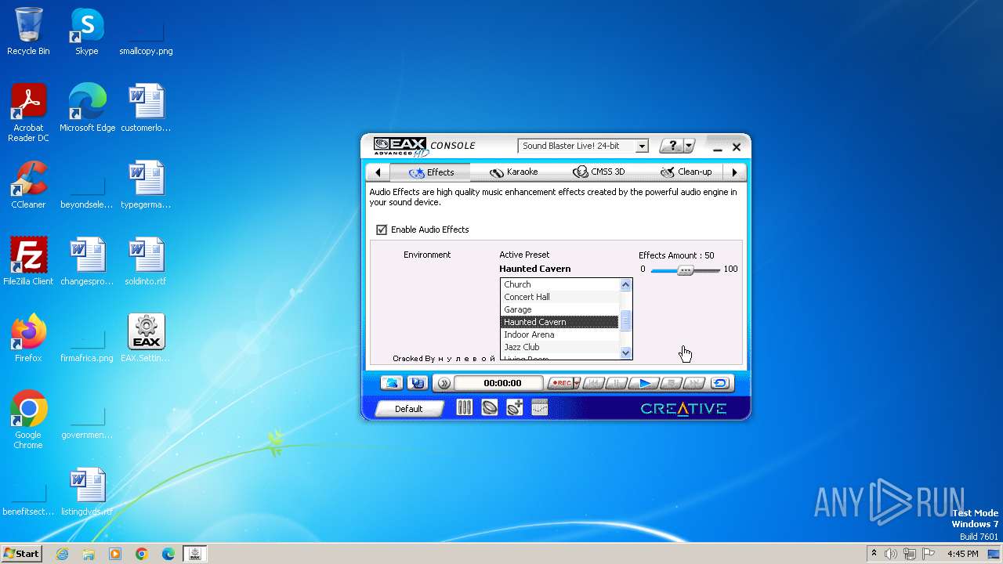Click the stop button
The height and width of the screenshot is (564, 1003).
tap(671, 383)
